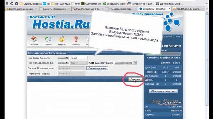Image resolution: width=213 pixels, height=119 pixels.
Task: Open the Пароль padlock icon
Action: [62, 41]
